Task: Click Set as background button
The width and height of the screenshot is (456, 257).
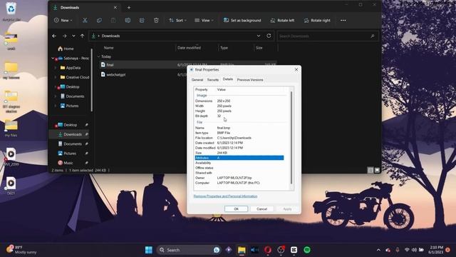Action: [x=242, y=21]
